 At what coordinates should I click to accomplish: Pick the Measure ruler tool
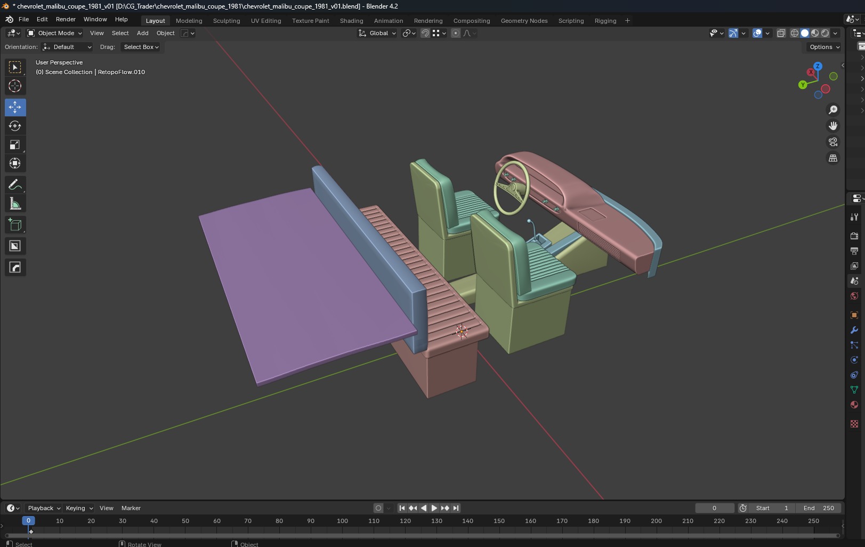pos(15,204)
